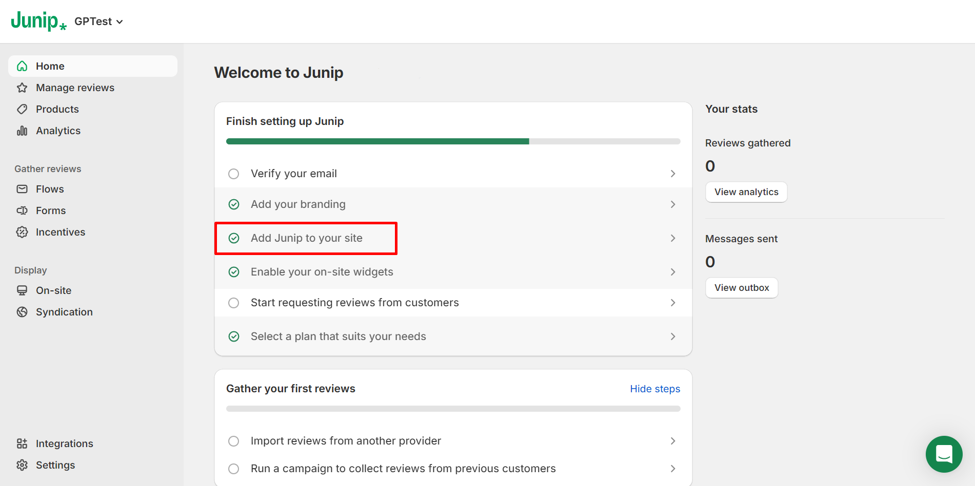Select the Flows envelope icon

[x=22, y=188]
